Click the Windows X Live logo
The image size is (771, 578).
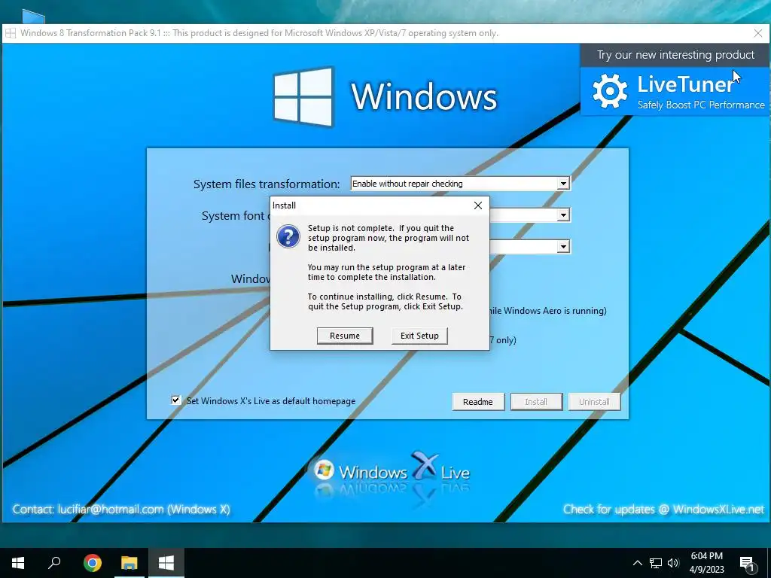(x=392, y=470)
